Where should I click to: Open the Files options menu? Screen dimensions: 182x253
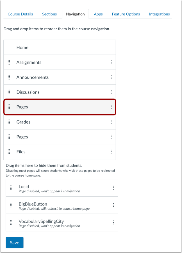[111, 151]
